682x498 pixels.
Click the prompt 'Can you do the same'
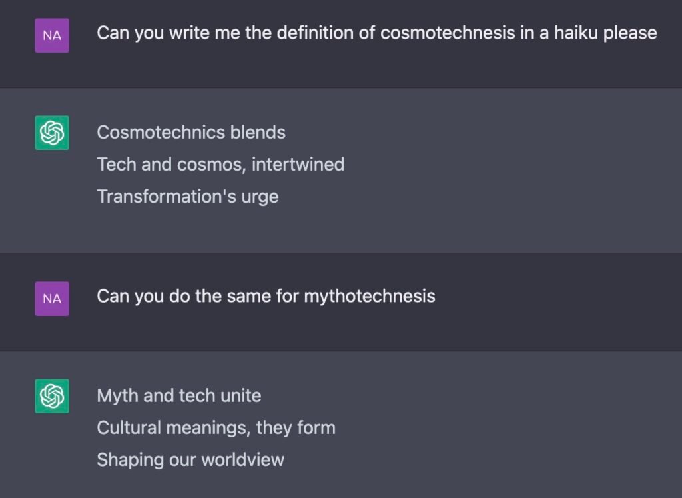[266, 297]
